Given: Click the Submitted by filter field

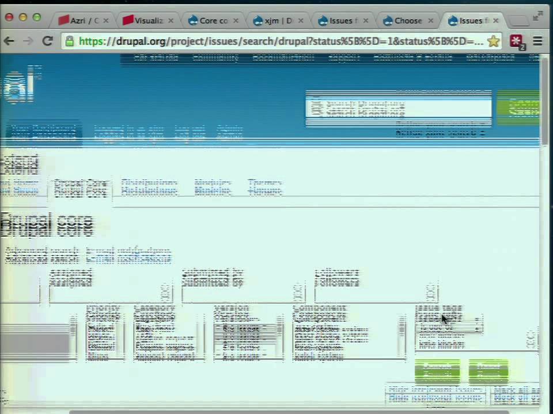Looking at the screenshot, I should tap(243, 293).
